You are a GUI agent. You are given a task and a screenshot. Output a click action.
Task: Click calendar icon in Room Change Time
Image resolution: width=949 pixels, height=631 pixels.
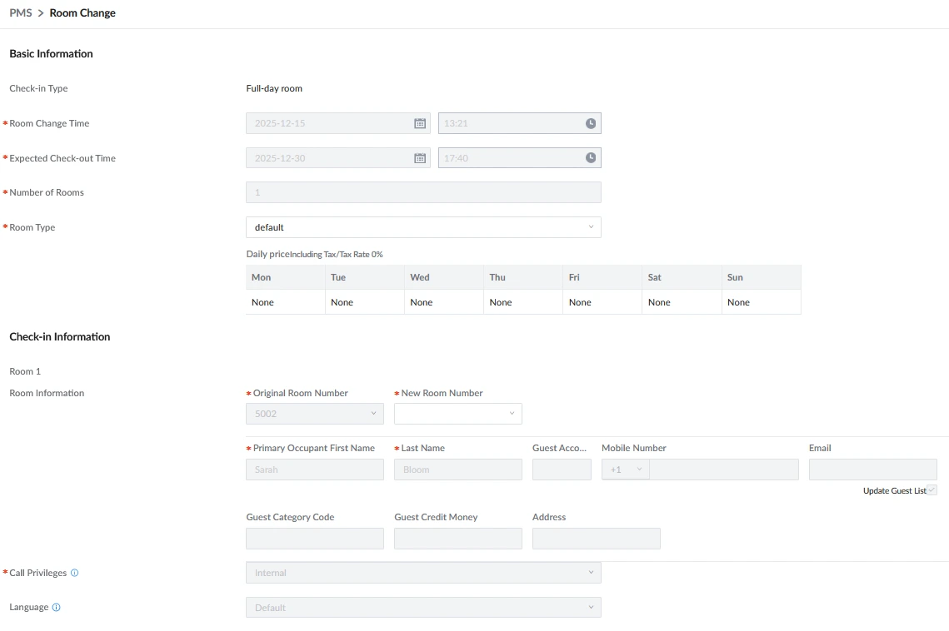coord(420,123)
